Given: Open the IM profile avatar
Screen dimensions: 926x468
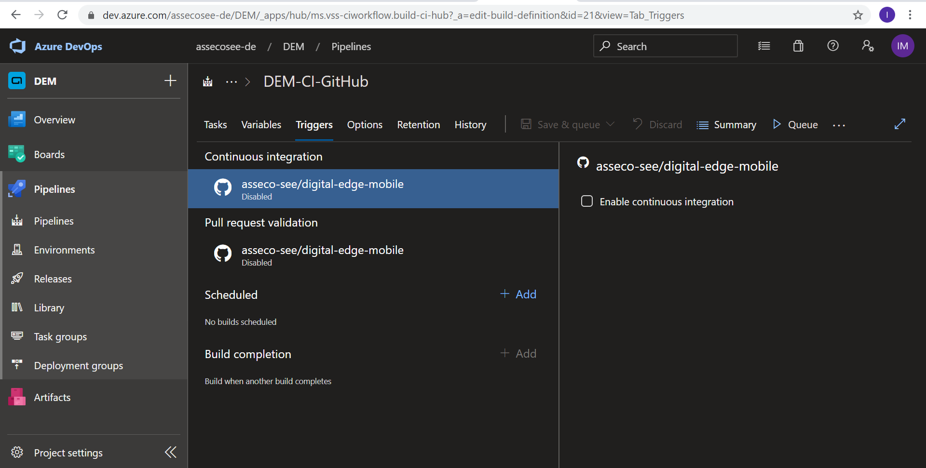Looking at the screenshot, I should point(902,46).
